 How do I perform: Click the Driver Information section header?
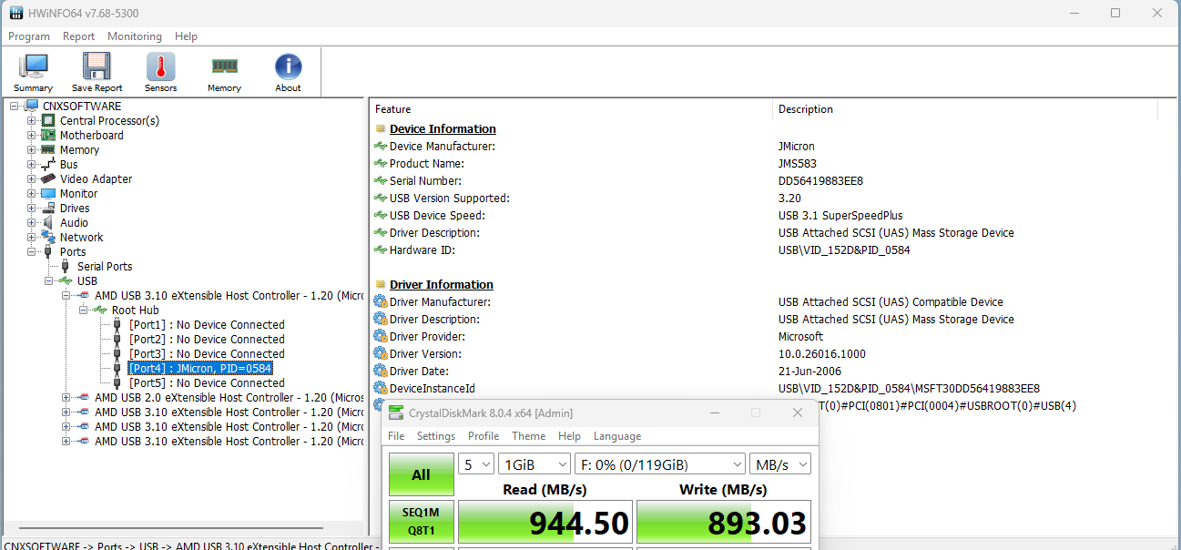(441, 285)
